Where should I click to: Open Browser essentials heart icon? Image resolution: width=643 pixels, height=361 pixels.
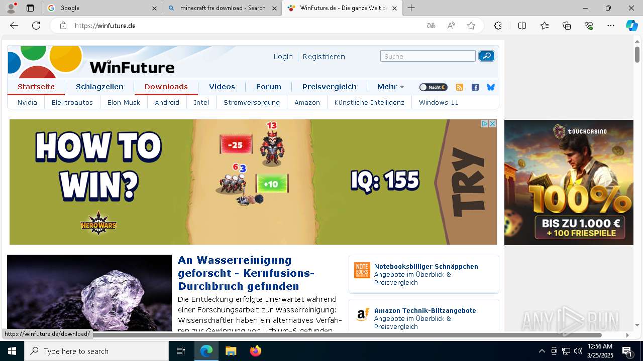point(589,26)
